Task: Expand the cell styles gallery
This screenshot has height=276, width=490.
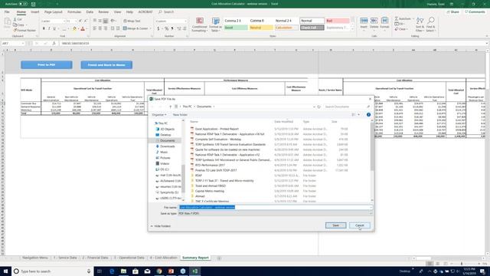Action: click(x=352, y=29)
